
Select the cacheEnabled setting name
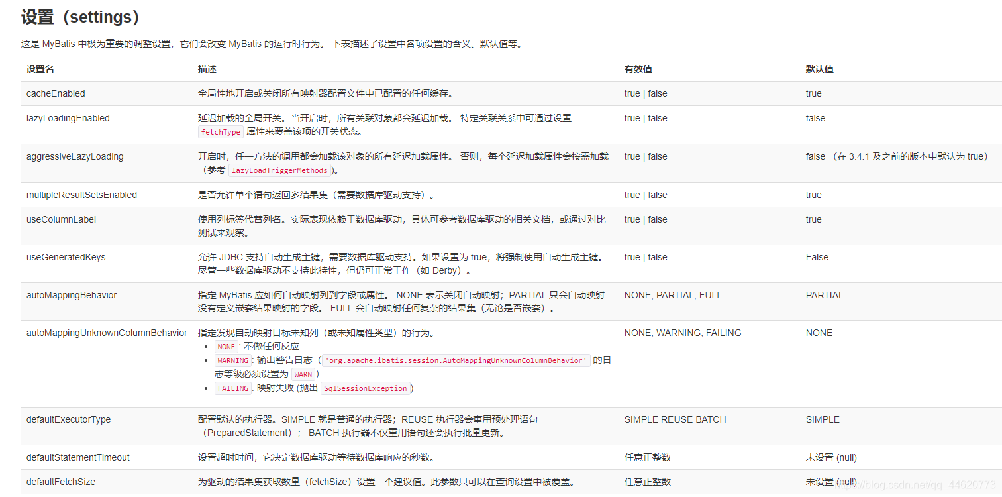(x=56, y=93)
